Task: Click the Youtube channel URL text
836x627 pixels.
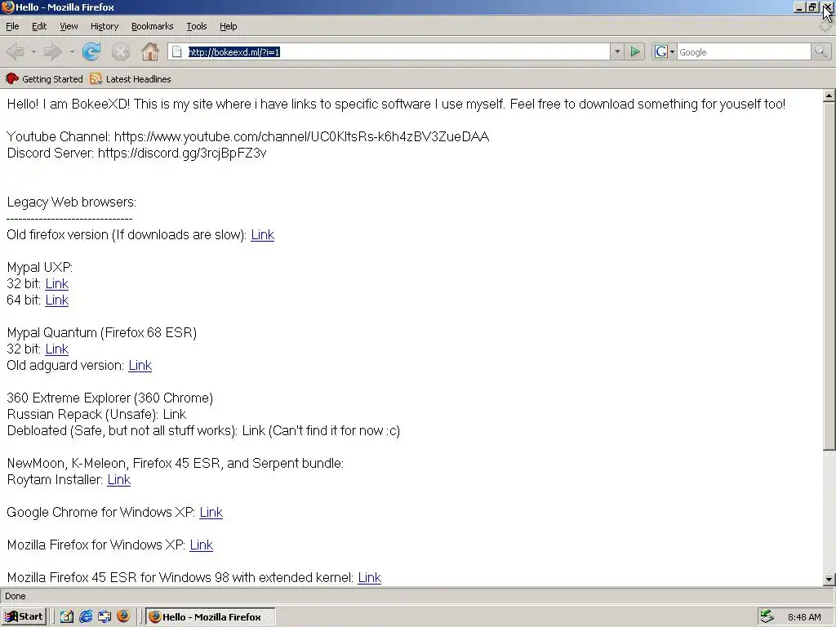Action: tap(301, 136)
